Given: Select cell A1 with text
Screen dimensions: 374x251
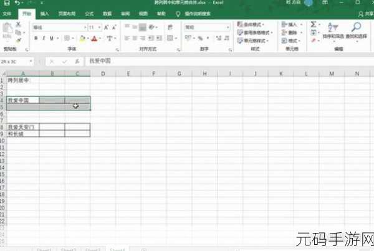Looking at the screenshot, I should 23,80.
